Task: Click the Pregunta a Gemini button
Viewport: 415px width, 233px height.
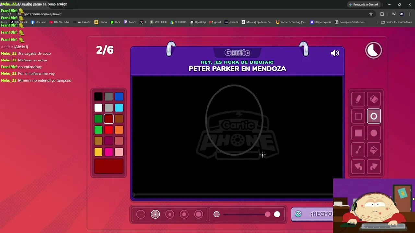Action: point(363,4)
